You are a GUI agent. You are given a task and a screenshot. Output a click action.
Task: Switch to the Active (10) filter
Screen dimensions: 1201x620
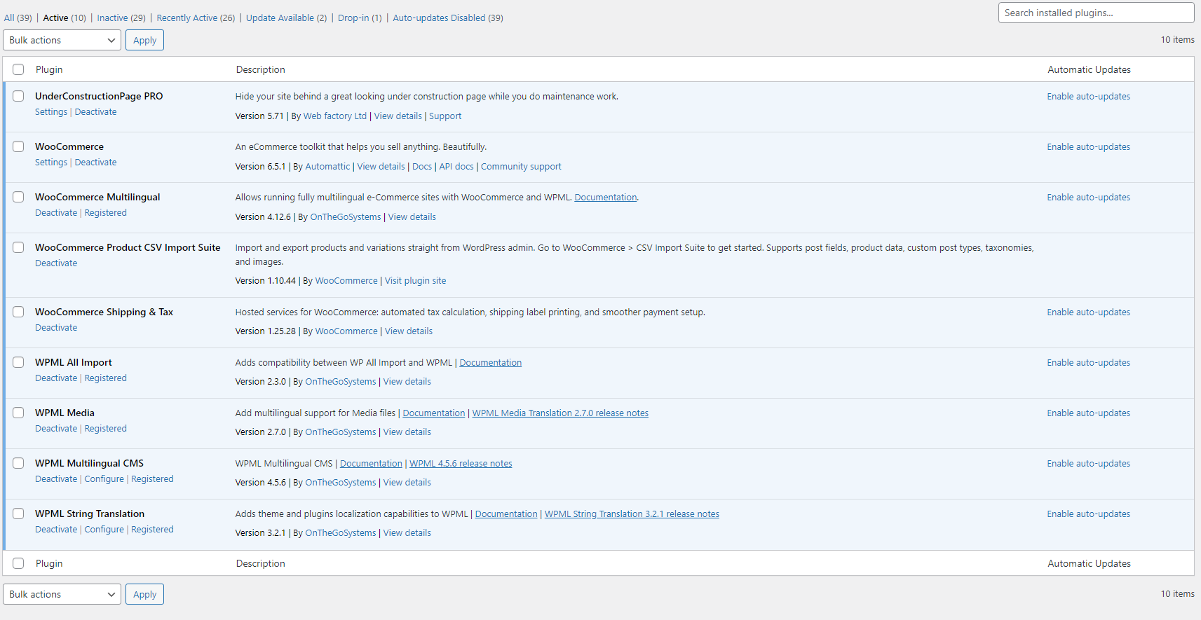pyautogui.click(x=65, y=18)
